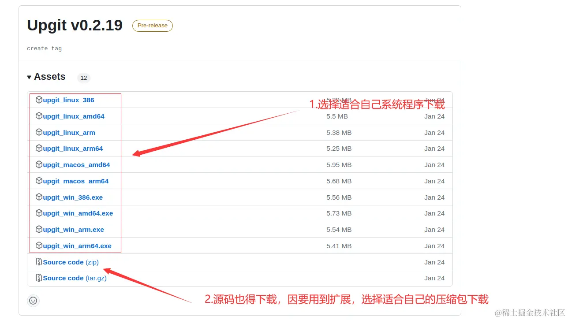
Task: Click the 5.54 MB size value
Action: pos(339,230)
